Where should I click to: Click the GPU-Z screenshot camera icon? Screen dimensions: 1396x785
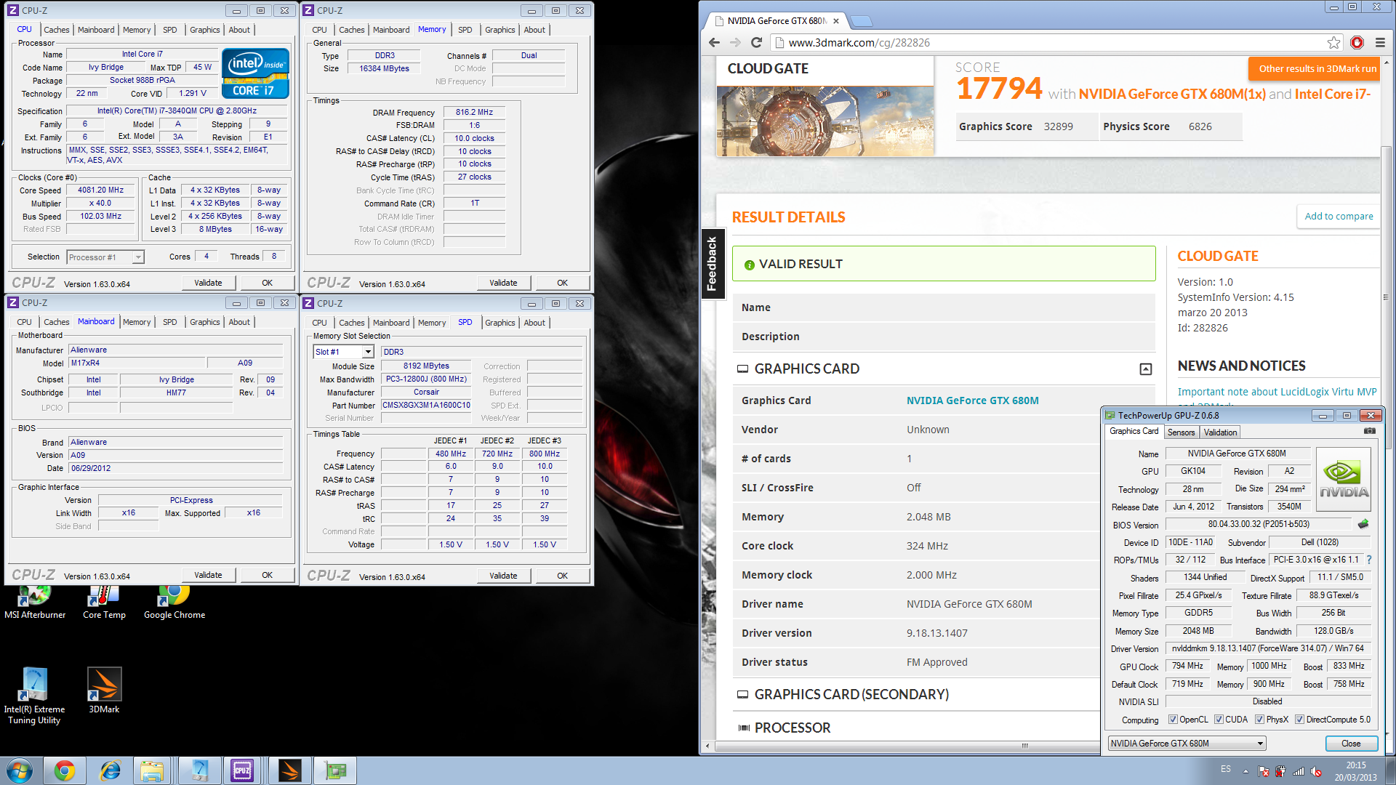[x=1370, y=431]
